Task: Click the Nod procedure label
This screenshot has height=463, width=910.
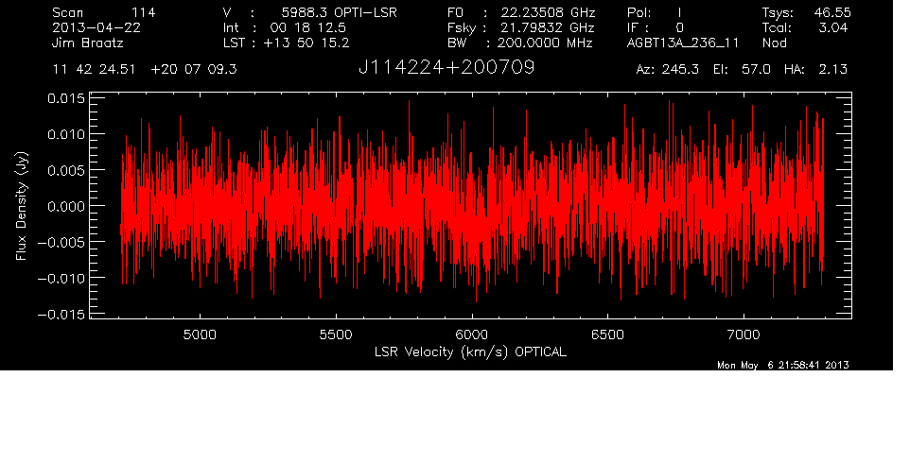Action: point(774,43)
